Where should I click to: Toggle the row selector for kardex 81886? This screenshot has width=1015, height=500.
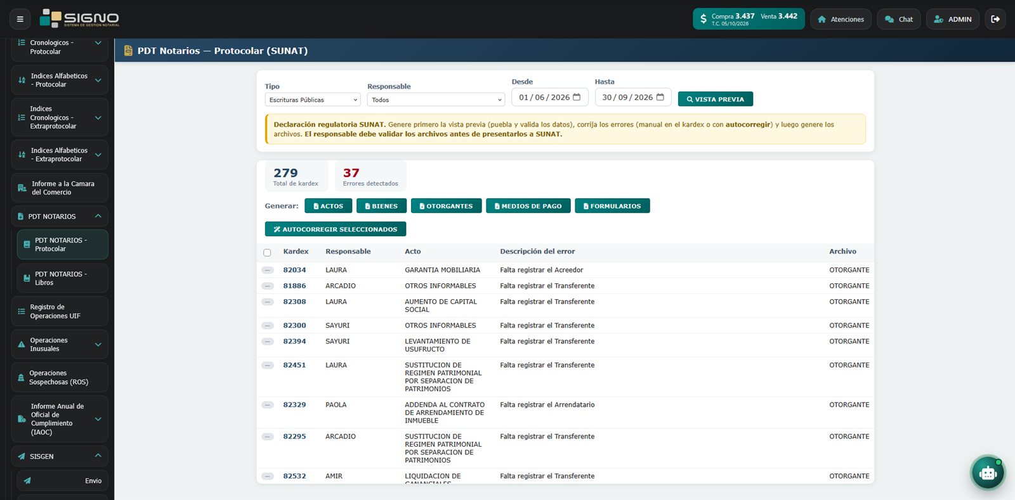coord(268,286)
